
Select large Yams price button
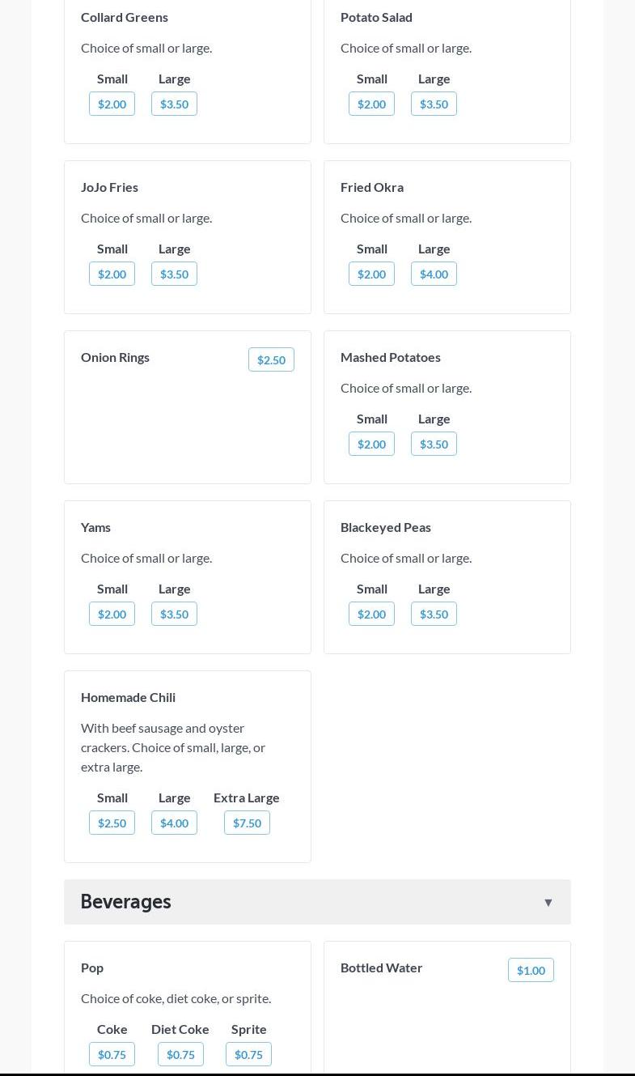click(174, 614)
